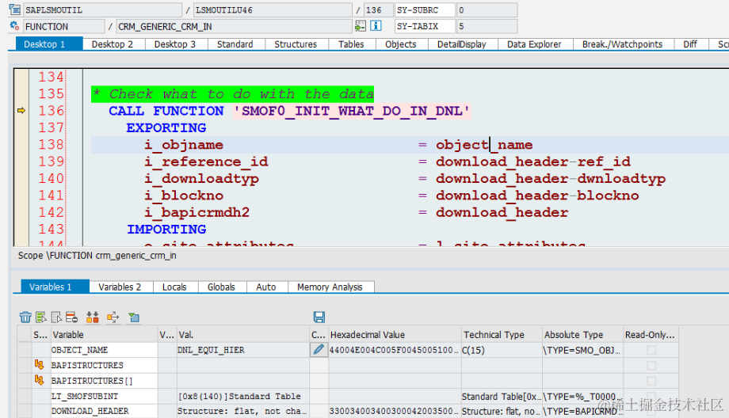This screenshot has width=729, height=418.
Task: Click the orange status icon in the BAPISTRUCTURES[] row
Action: point(39,380)
